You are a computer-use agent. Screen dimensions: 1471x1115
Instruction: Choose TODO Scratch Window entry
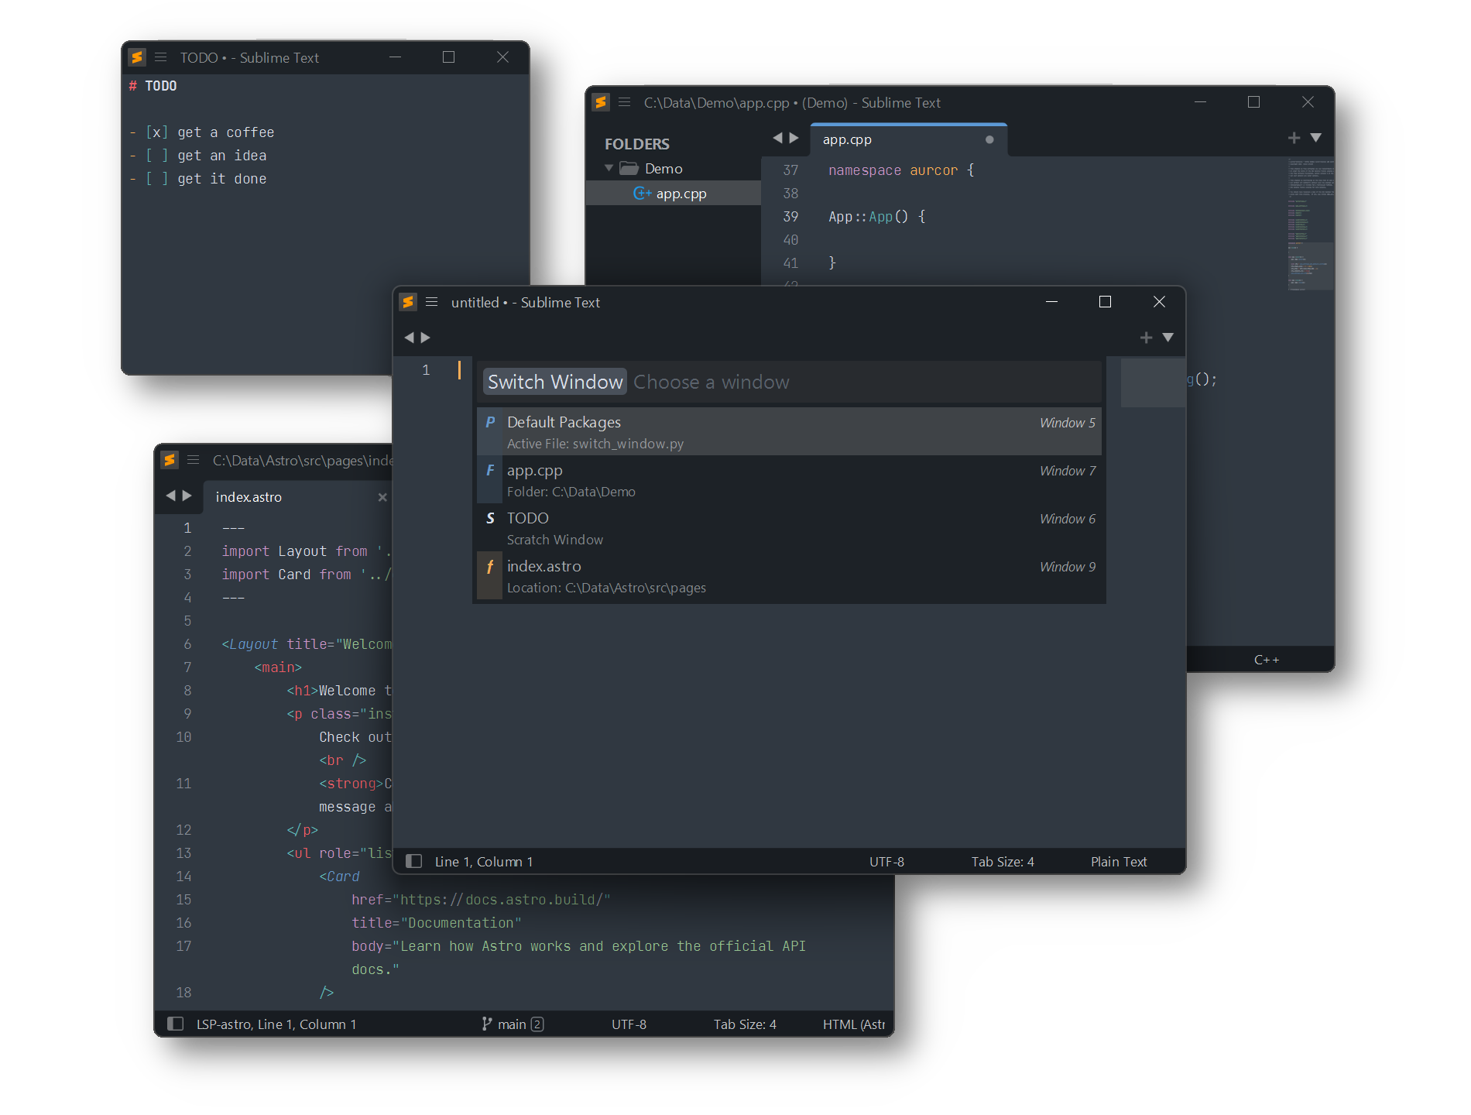pos(789,527)
